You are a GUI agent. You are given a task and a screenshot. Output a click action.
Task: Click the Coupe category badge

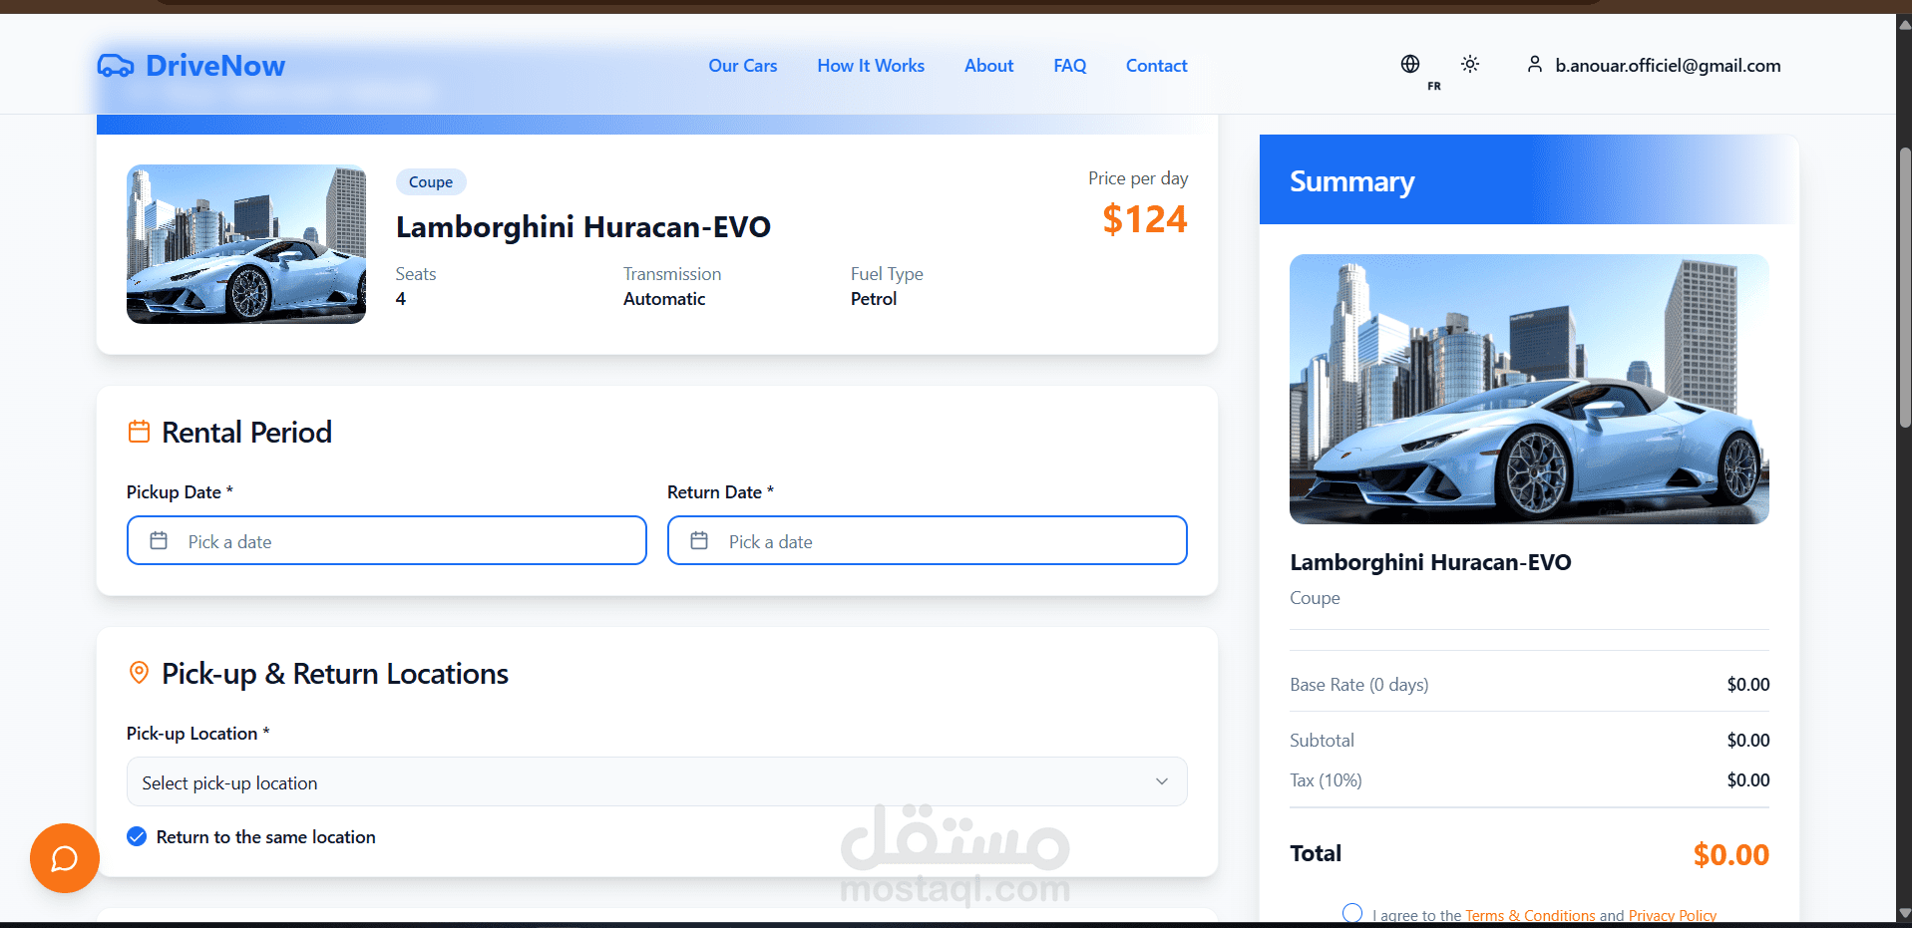coord(431,182)
